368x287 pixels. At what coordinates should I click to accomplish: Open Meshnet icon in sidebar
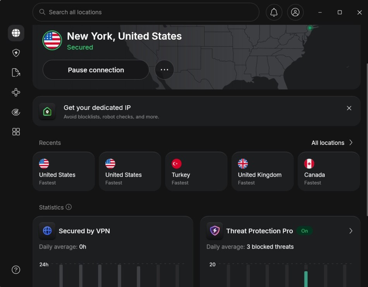coord(16,92)
